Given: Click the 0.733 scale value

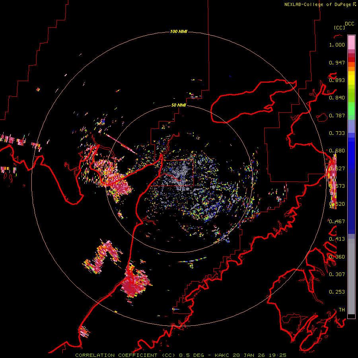Looking at the screenshot, I should (x=337, y=133).
